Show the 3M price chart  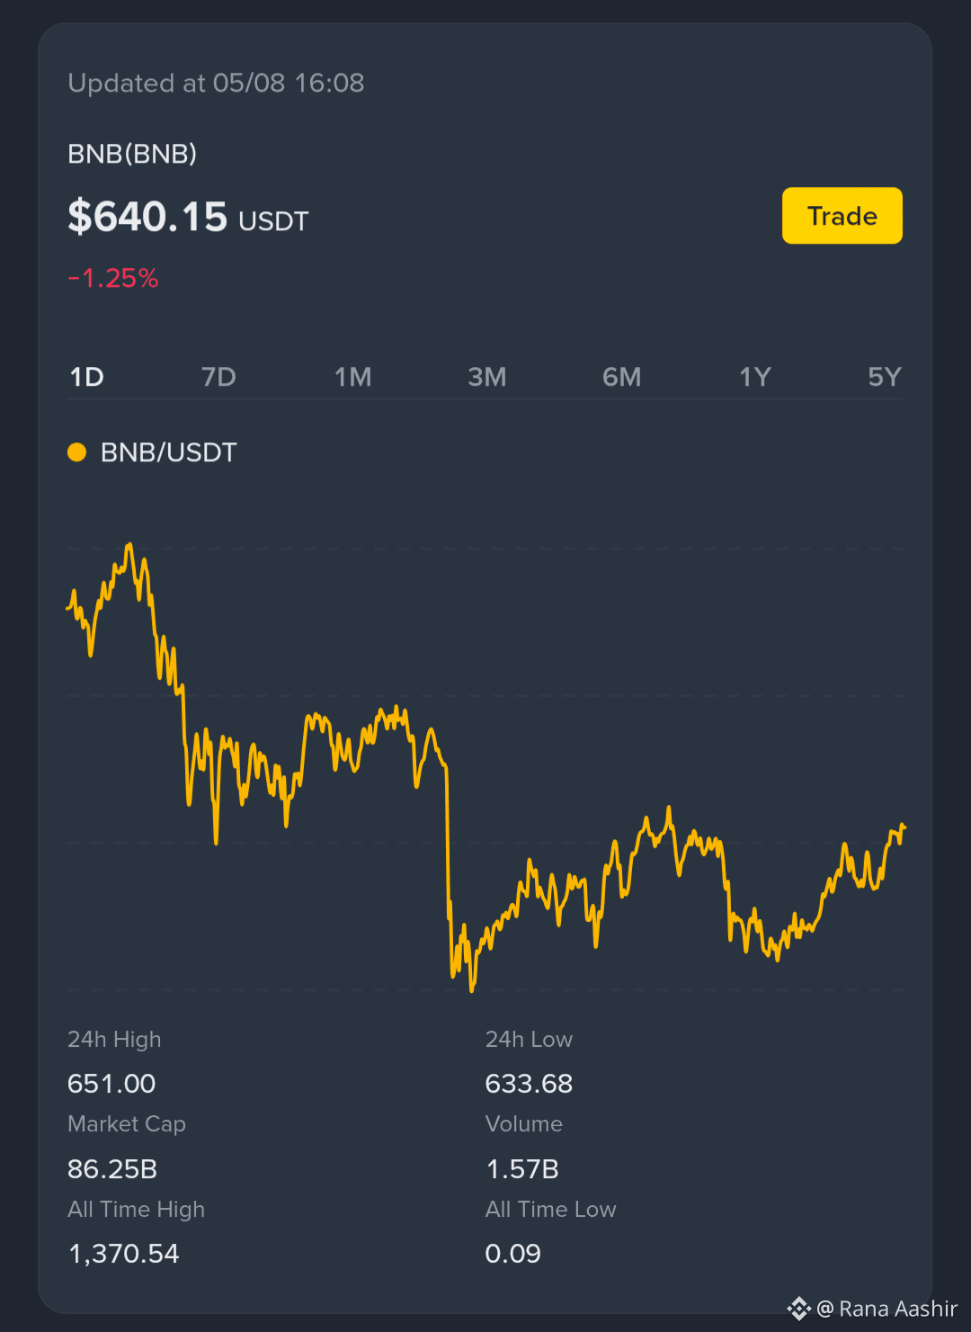pos(487,377)
